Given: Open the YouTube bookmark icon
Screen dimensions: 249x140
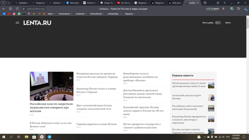Looking at the screenshot, I should pos(9,14).
